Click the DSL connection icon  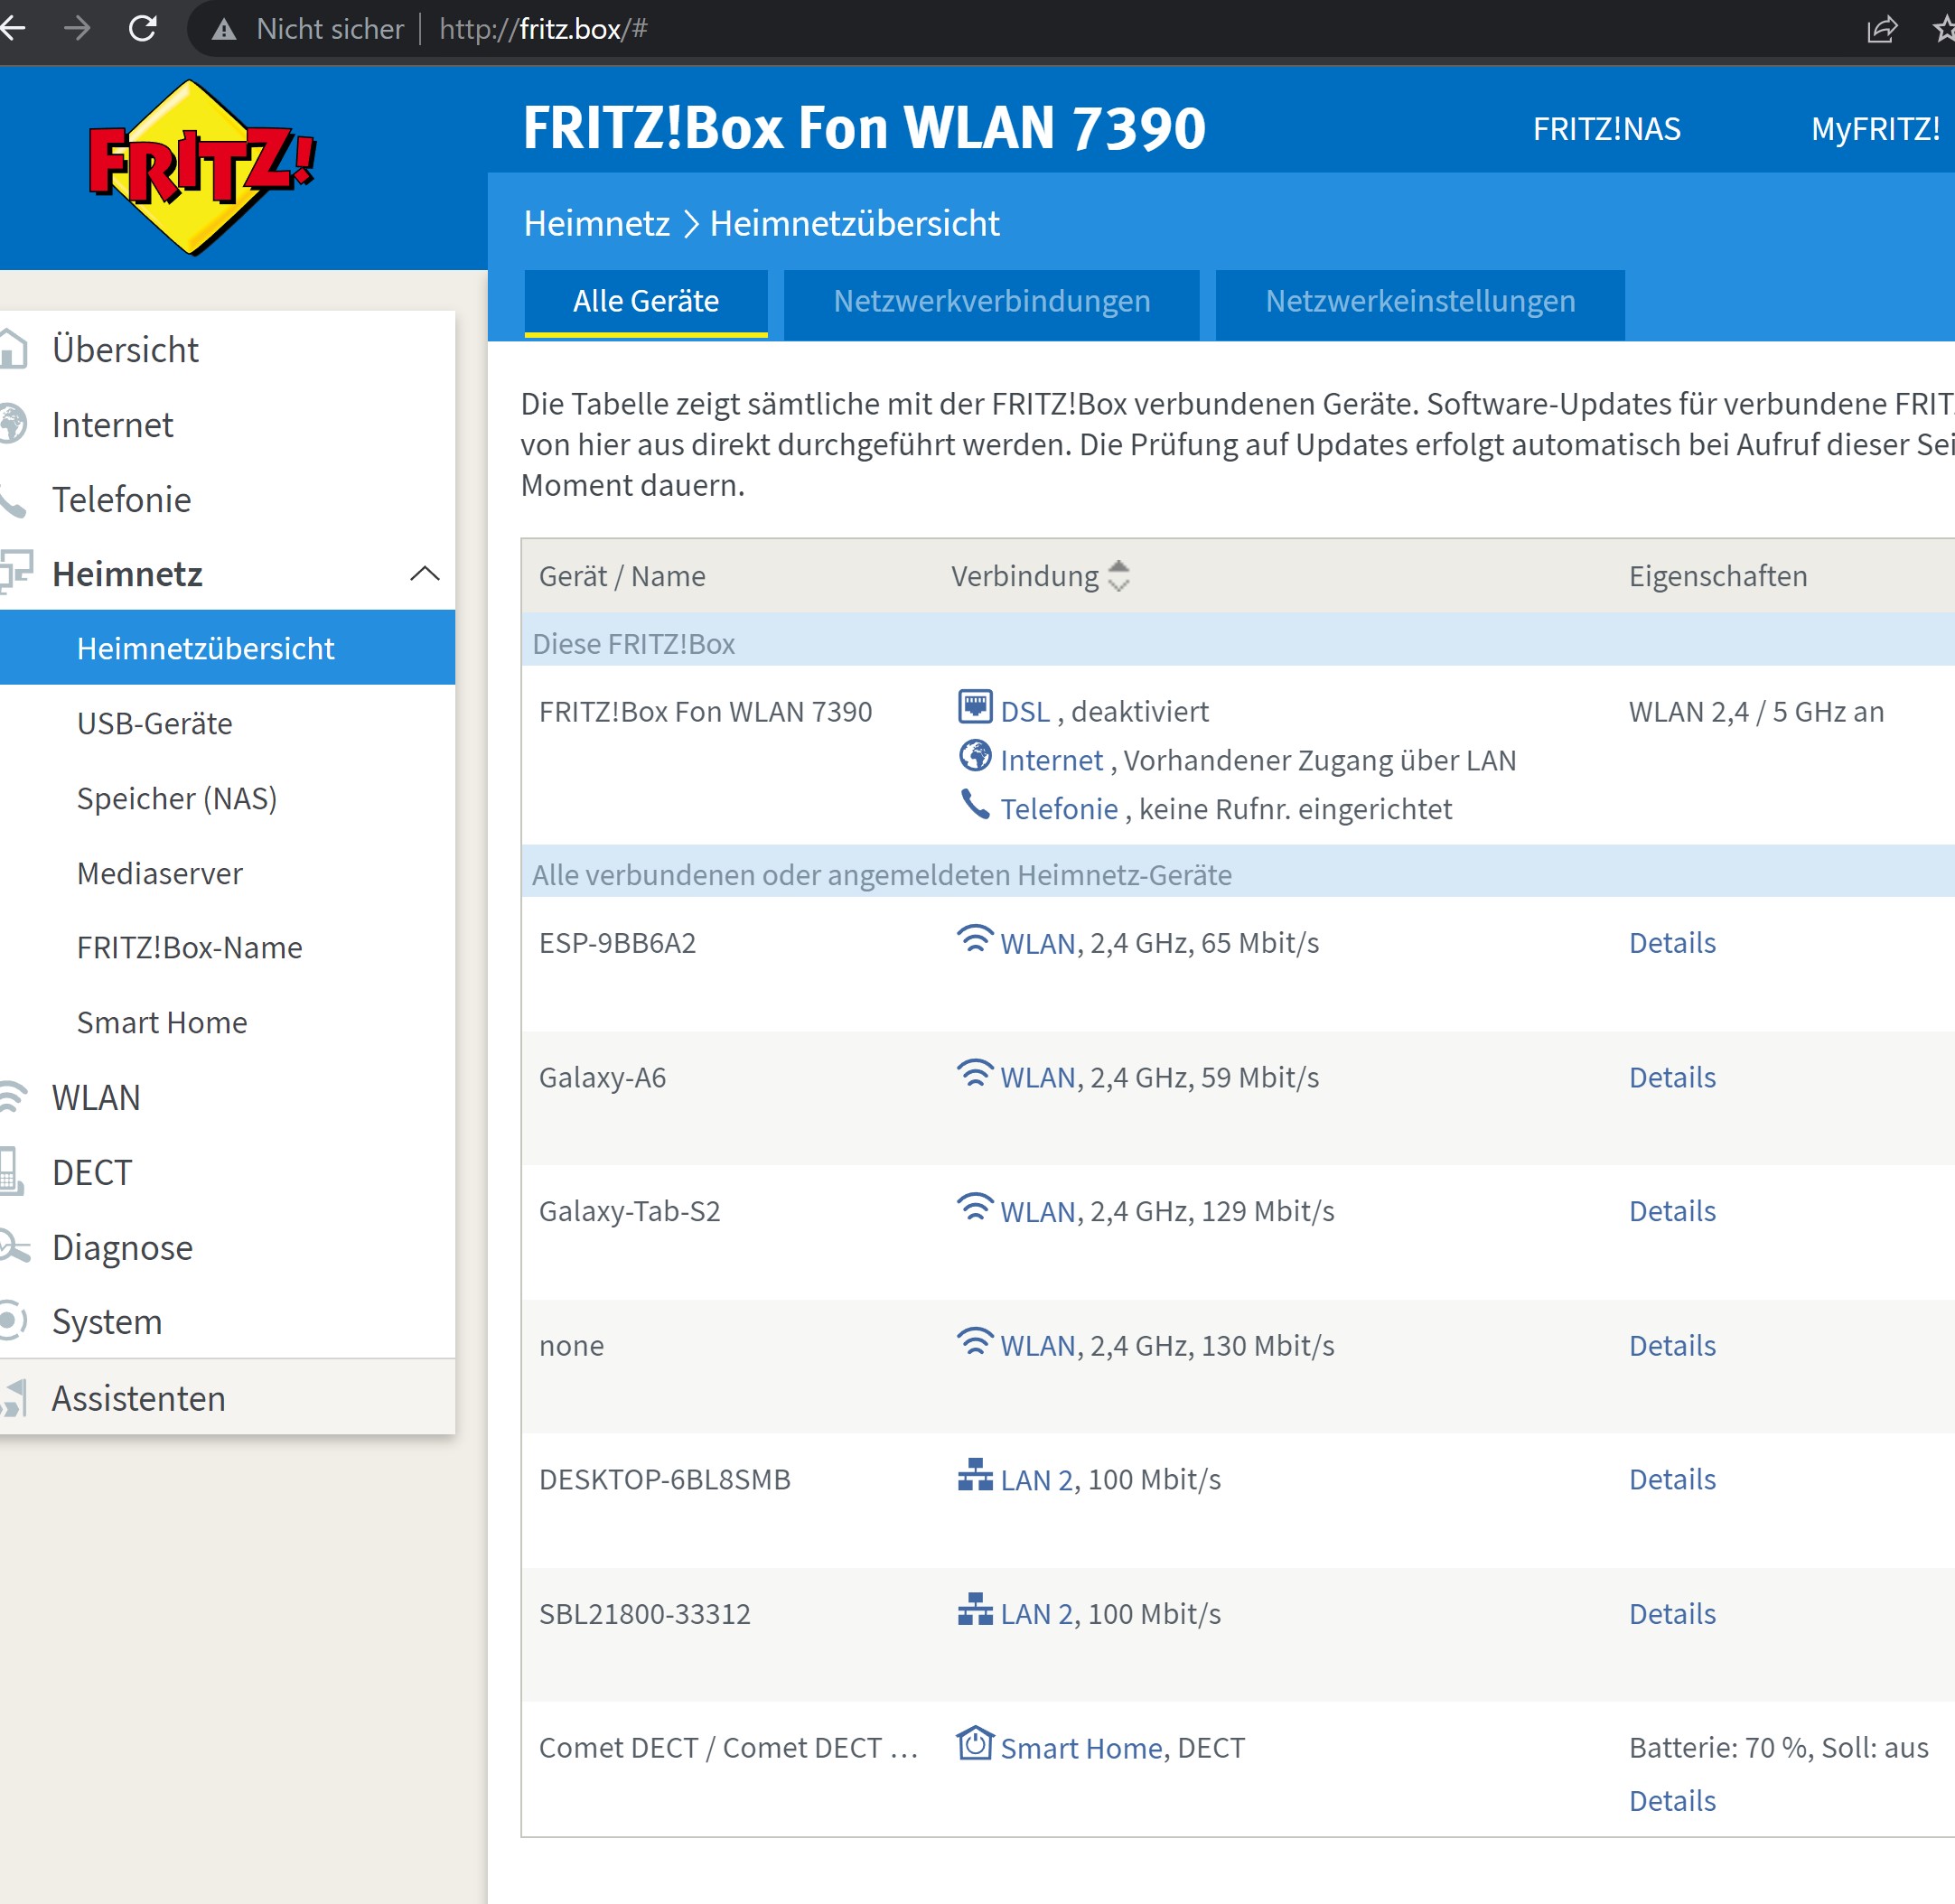(974, 707)
